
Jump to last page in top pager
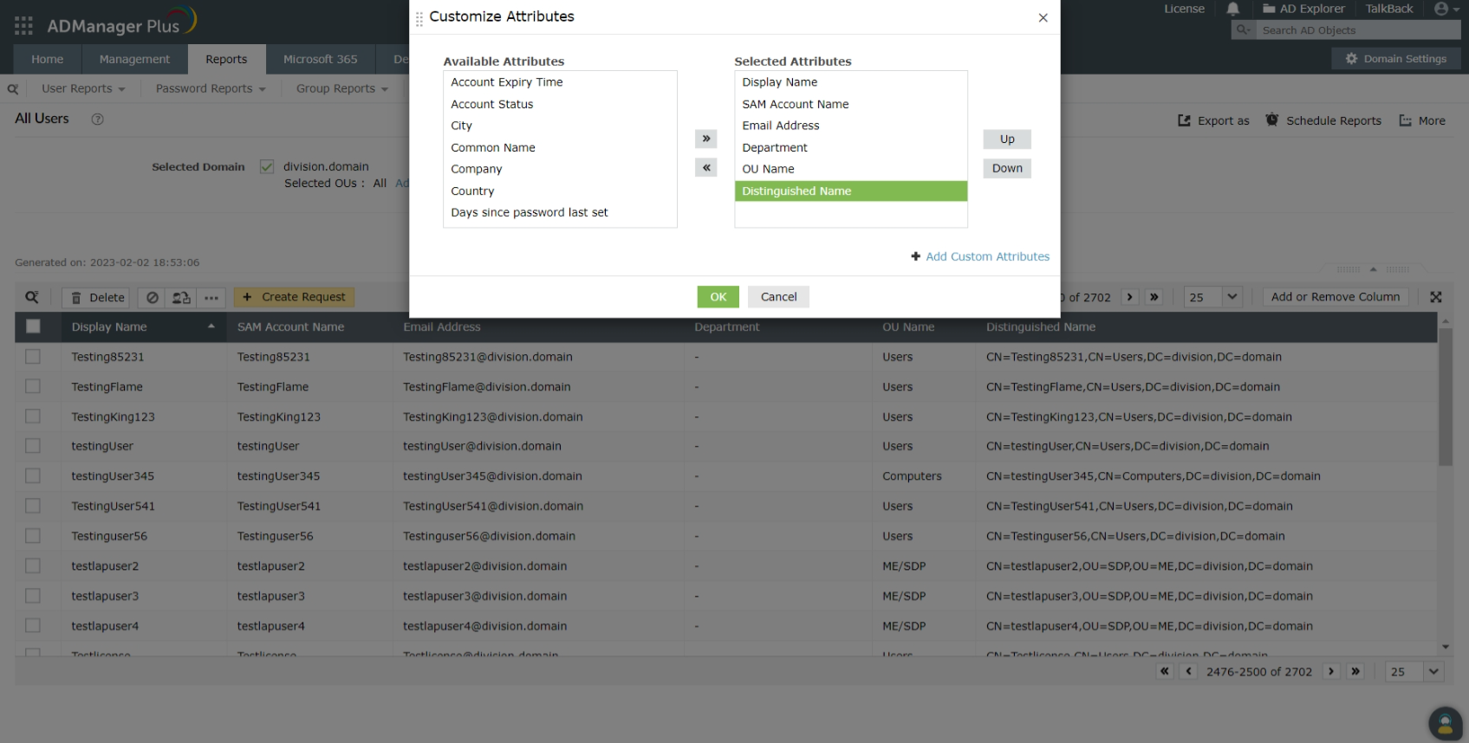pos(1154,297)
